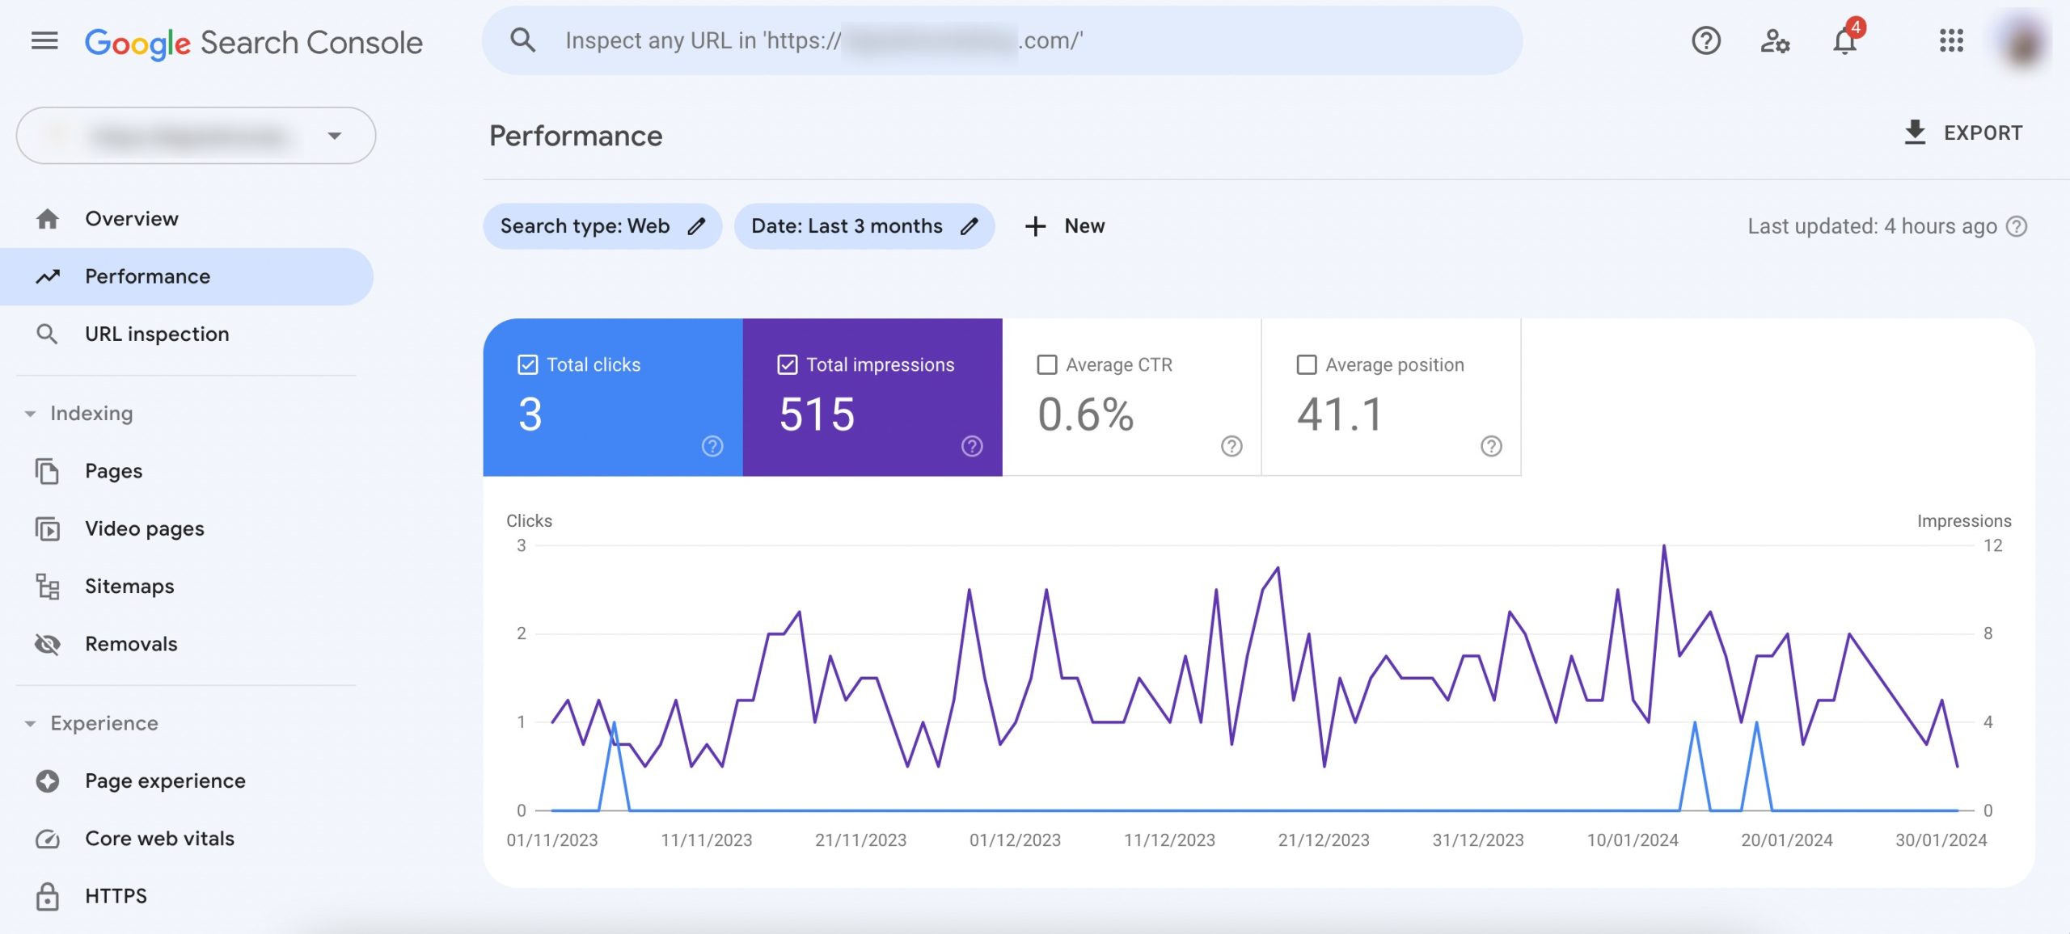Click the Performance trending icon in sidebar
The width and height of the screenshot is (2070, 934).
[x=46, y=276]
